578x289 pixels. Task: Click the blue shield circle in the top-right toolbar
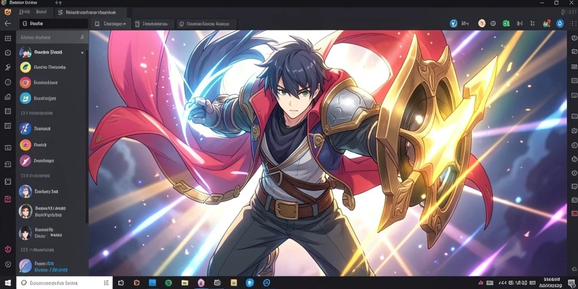click(453, 24)
